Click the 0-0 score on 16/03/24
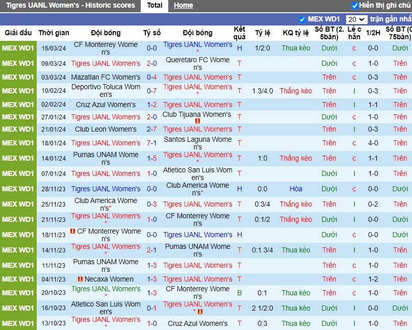Viewport: 412px width, 330px height. [151, 48]
